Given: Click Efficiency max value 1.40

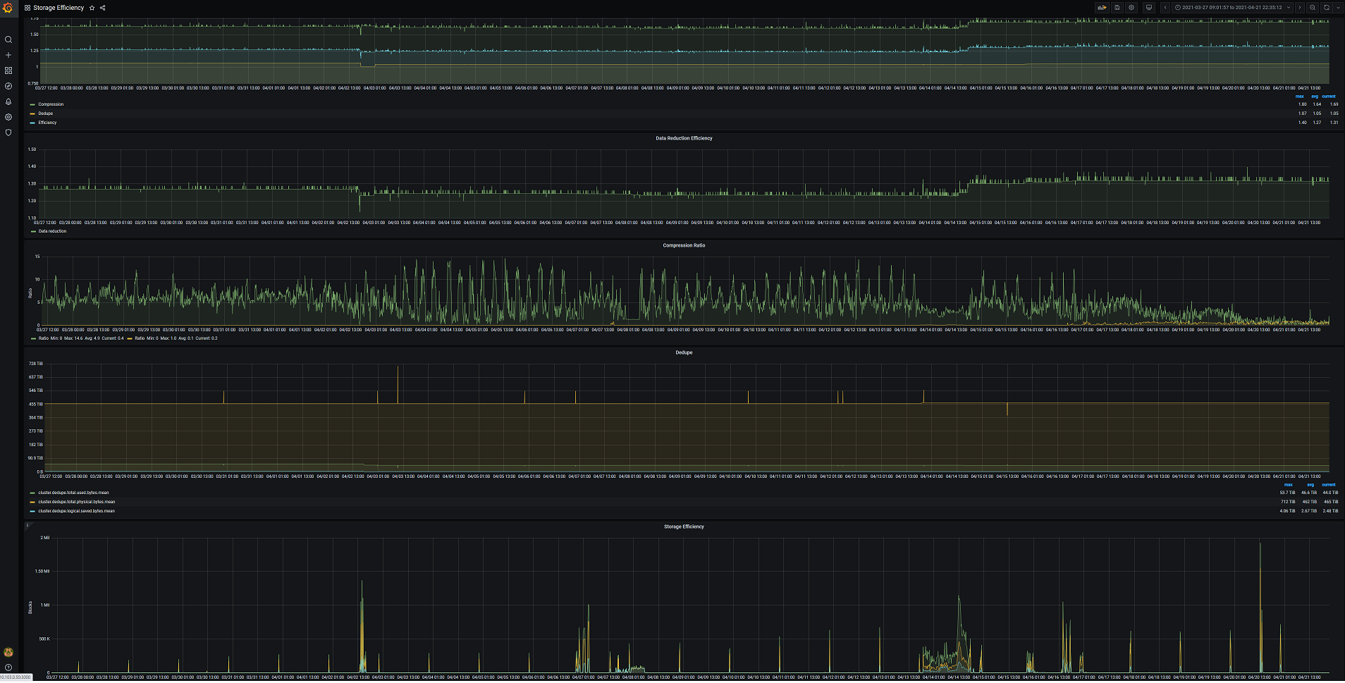Looking at the screenshot, I should pos(1303,123).
